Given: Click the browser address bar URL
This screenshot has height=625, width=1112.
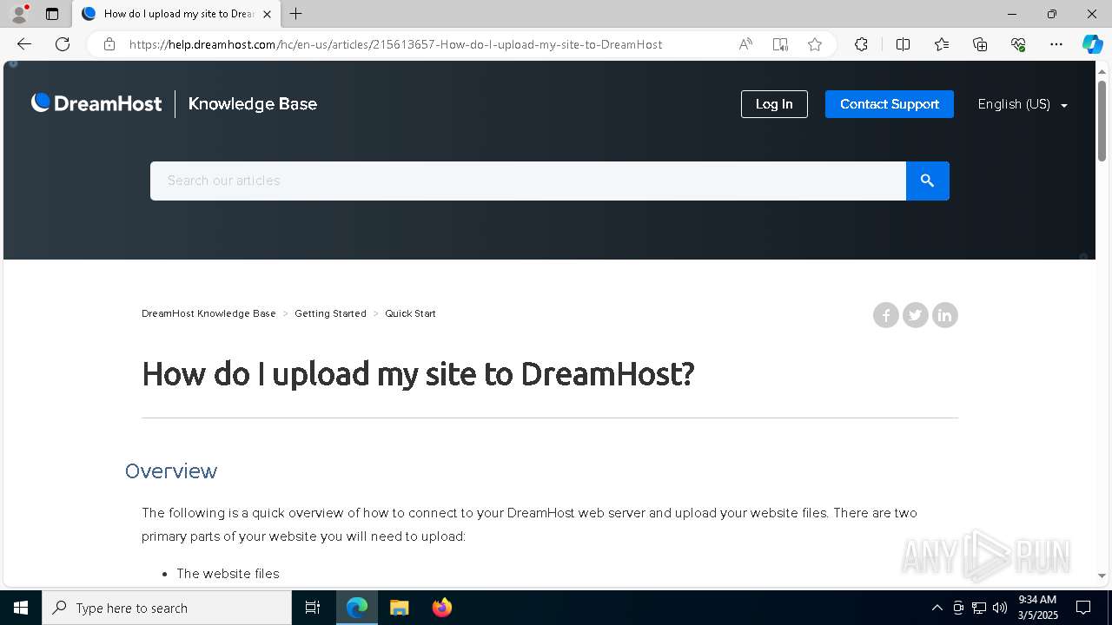Looking at the screenshot, I should point(396,44).
